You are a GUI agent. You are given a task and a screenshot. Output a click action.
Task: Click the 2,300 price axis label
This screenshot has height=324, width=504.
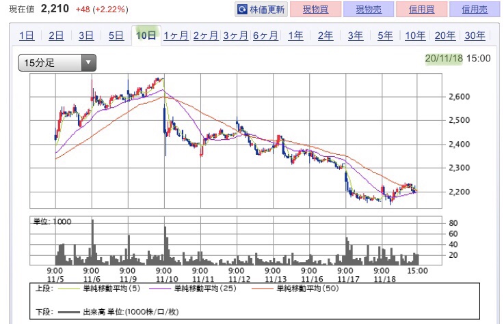pos(459,168)
